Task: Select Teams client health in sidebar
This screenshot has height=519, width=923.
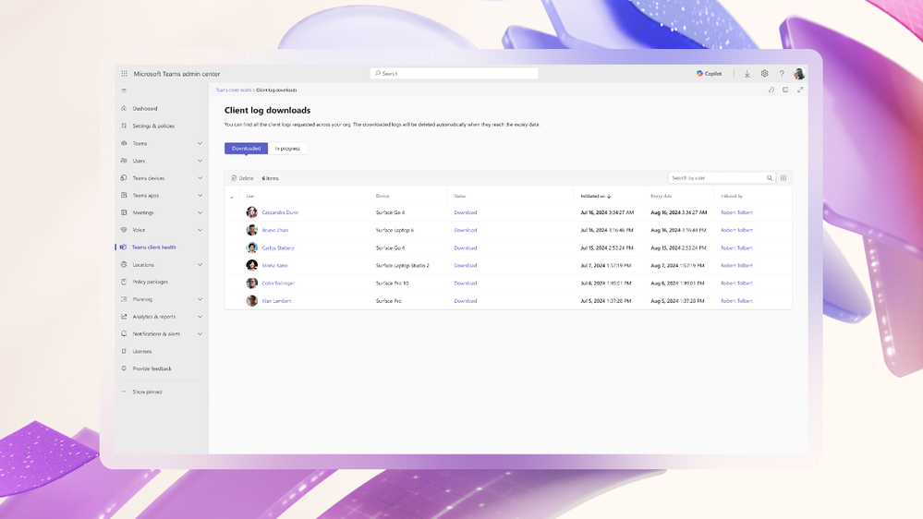Action: (153, 247)
